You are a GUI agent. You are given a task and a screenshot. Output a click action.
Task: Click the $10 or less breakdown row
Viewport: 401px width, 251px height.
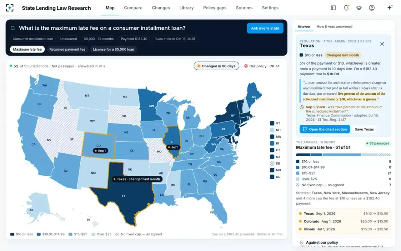[344, 161]
